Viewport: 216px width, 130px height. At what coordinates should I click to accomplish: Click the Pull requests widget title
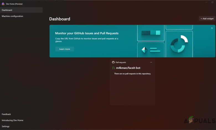pos(121,62)
